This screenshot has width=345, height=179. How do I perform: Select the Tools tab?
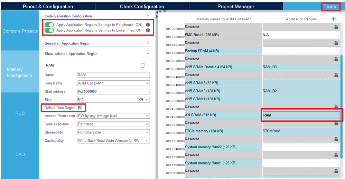tap(329, 7)
